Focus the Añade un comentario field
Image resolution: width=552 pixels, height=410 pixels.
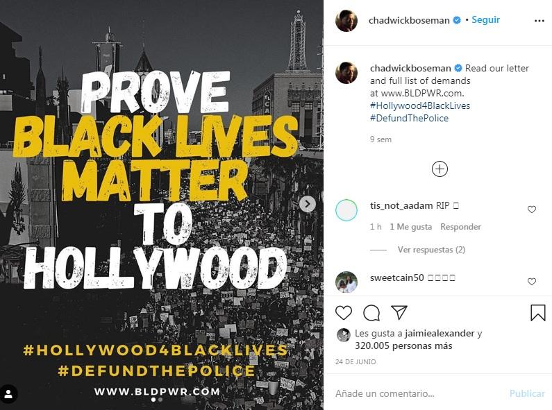(x=419, y=393)
